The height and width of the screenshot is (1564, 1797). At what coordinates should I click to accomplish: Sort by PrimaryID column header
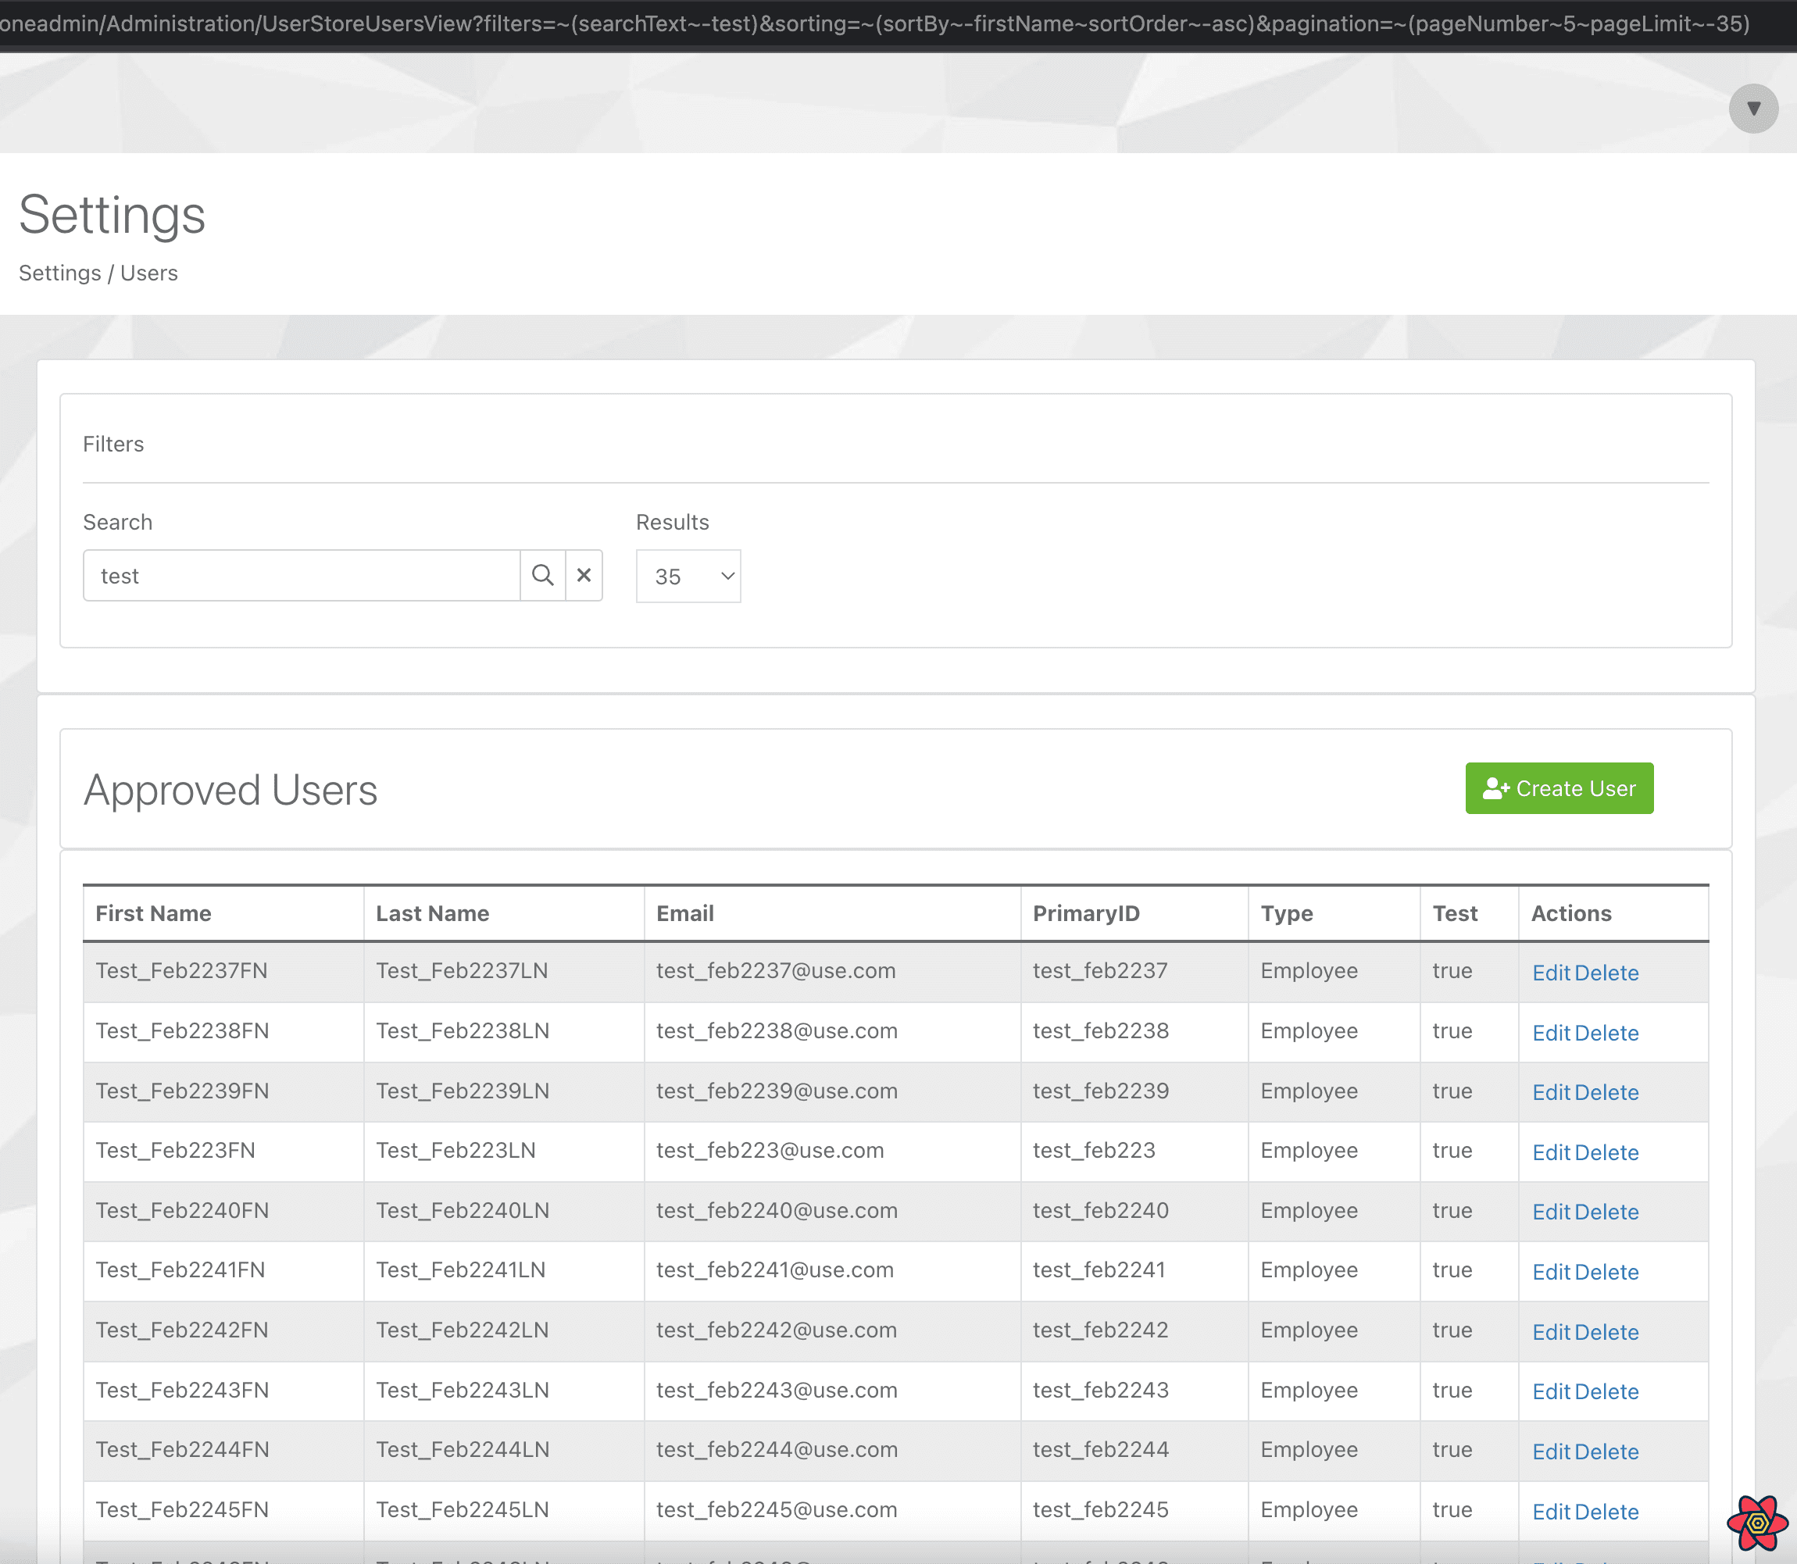pos(1086,913)
